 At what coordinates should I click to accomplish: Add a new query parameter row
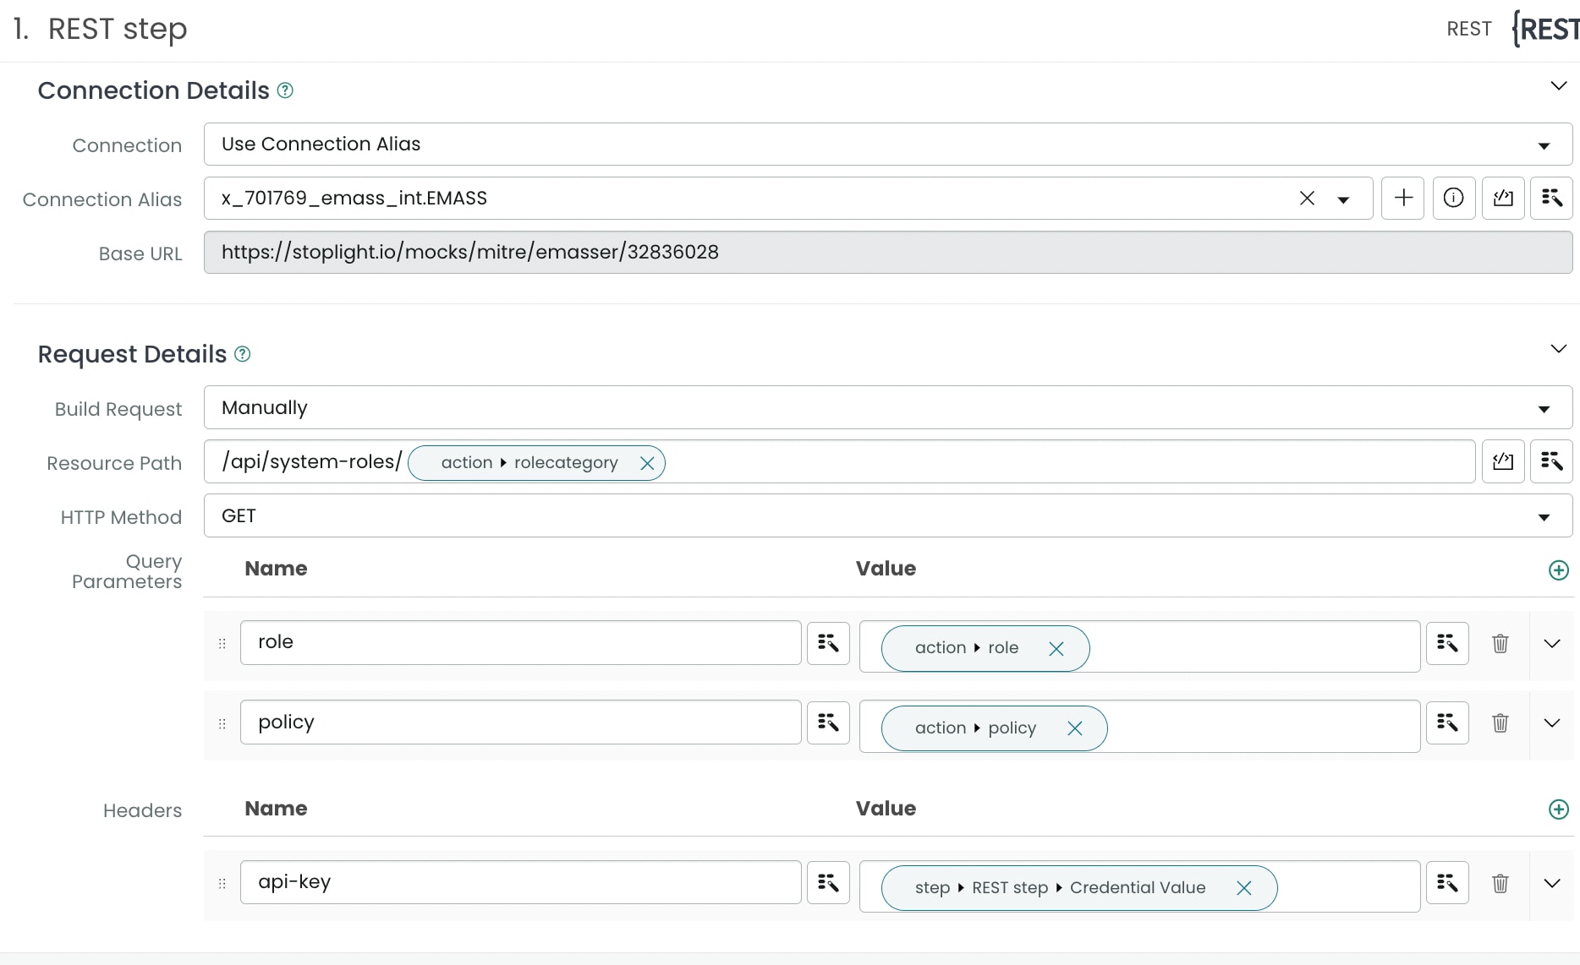pos(1558,570)
